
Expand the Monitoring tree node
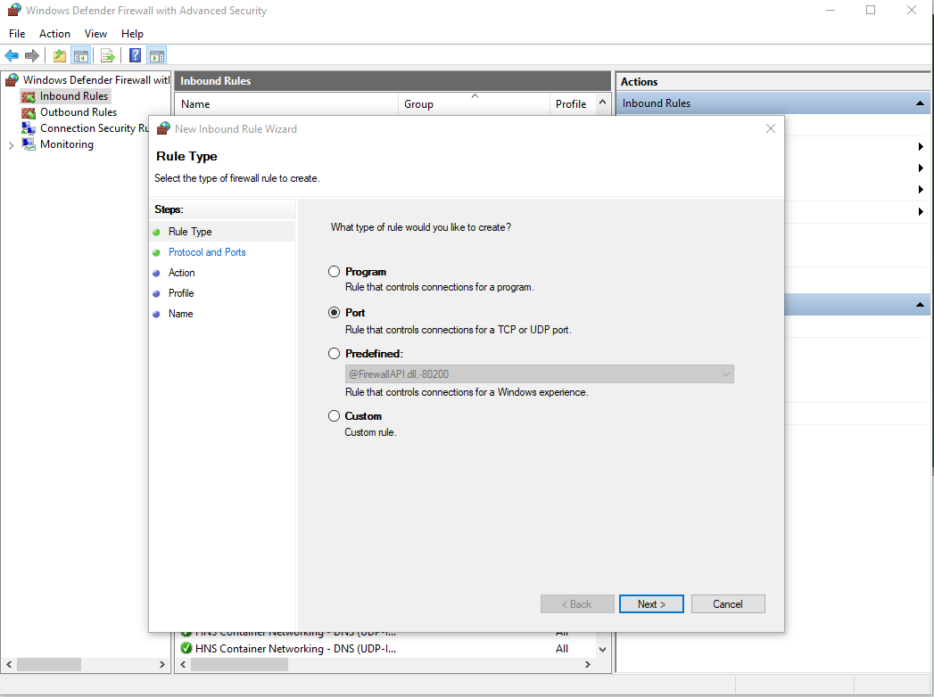coord(11,144)
